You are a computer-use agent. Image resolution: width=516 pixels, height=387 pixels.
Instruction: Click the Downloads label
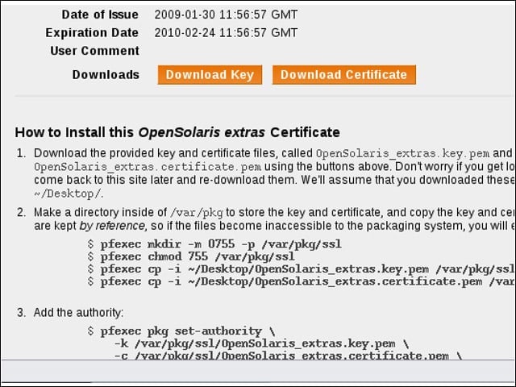pos(106,75)
